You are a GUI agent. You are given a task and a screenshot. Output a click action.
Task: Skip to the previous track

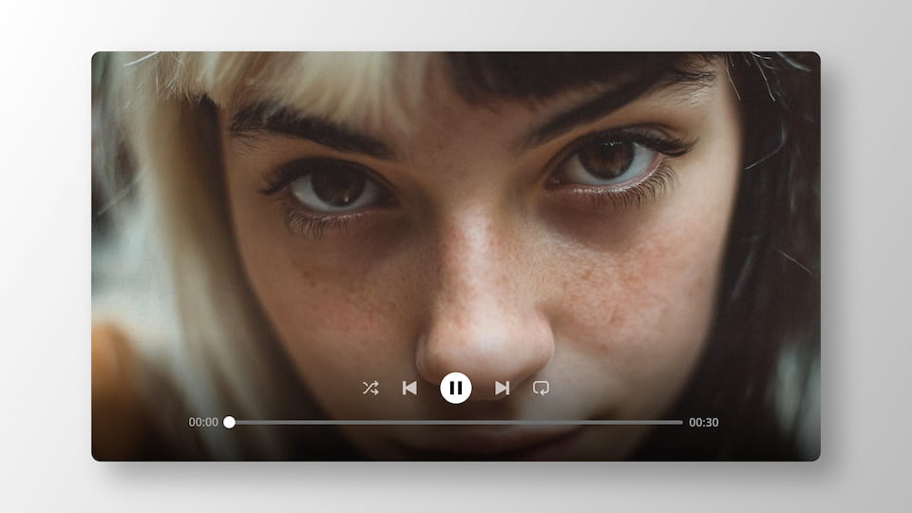point(409,388)
